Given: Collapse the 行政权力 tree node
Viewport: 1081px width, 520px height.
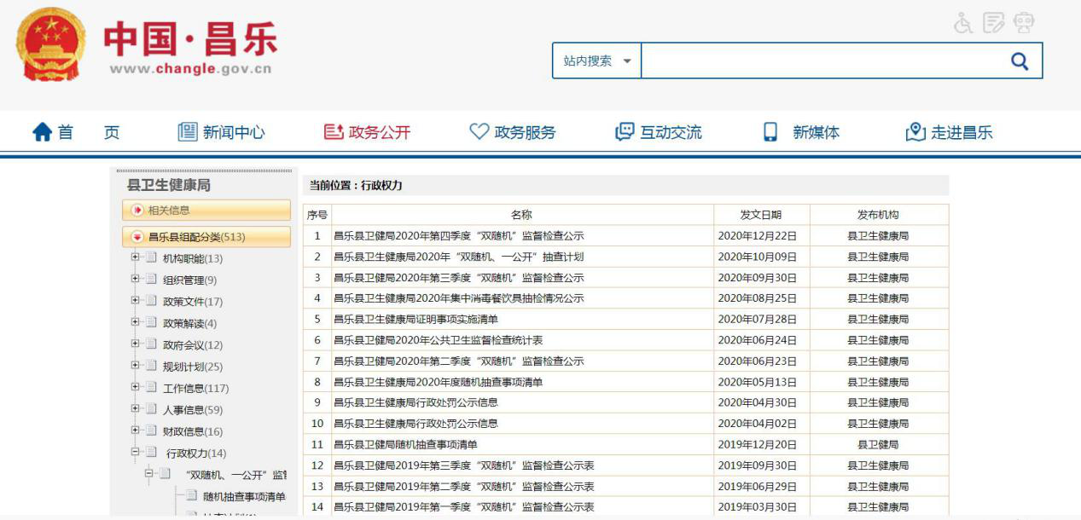Looking at the screenshot, I should [x=135, y=452].
